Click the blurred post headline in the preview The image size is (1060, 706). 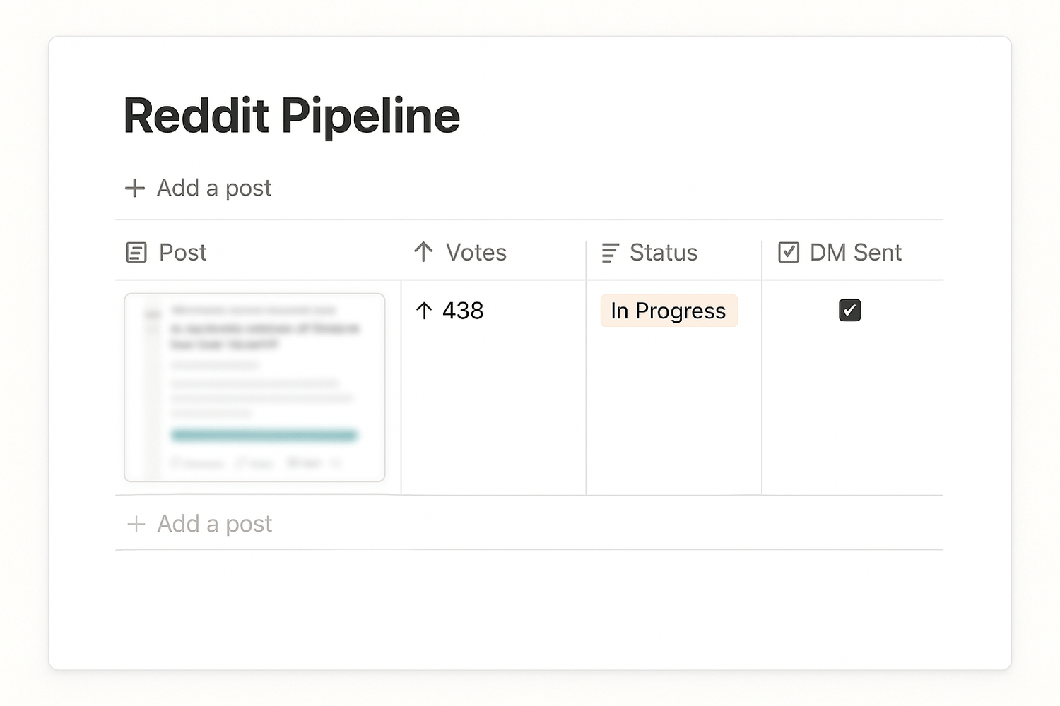point(264,336)
